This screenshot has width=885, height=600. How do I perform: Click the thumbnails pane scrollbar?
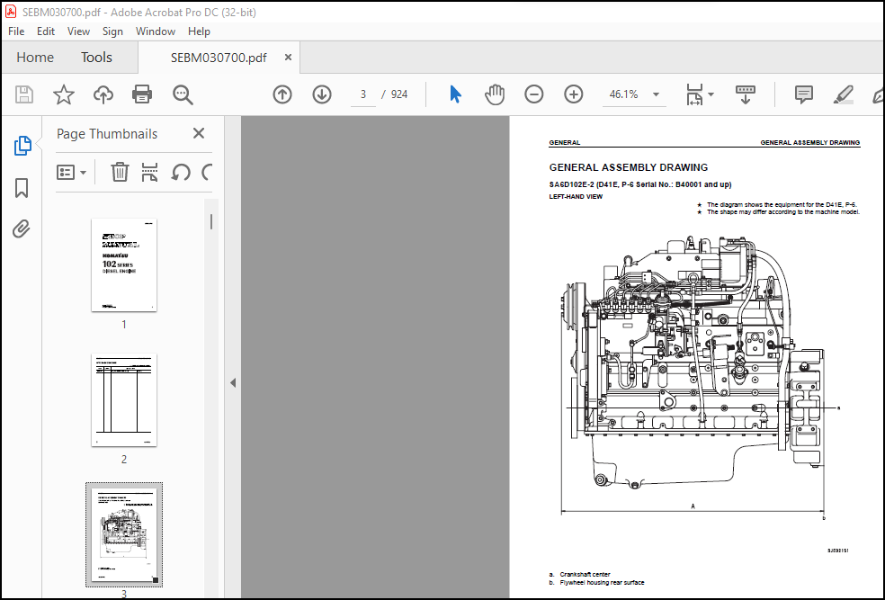pos(211,222)
